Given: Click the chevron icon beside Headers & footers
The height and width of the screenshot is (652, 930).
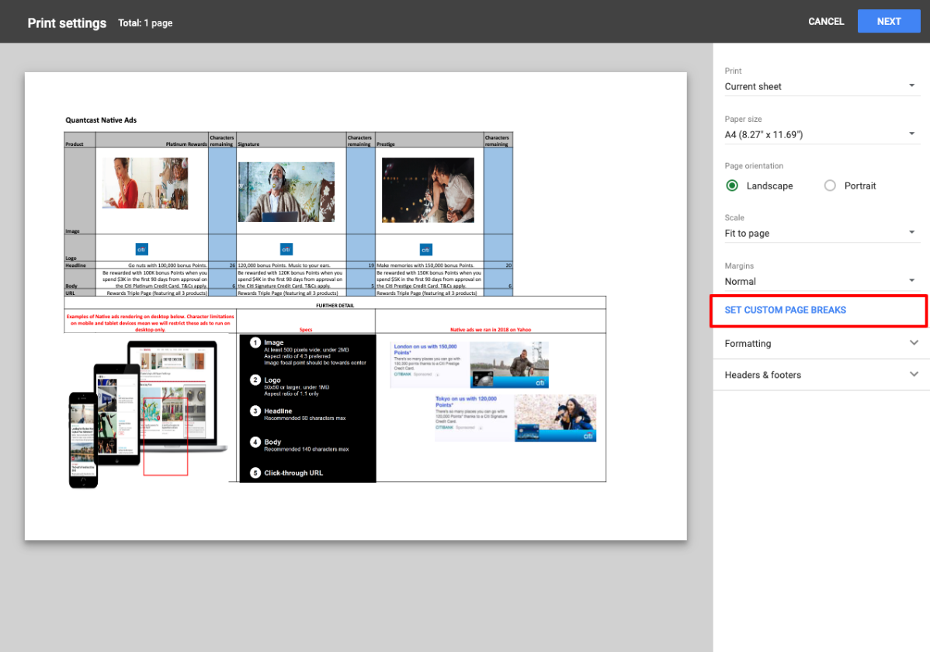Looking at the screenshot, I should click(914, 374).
